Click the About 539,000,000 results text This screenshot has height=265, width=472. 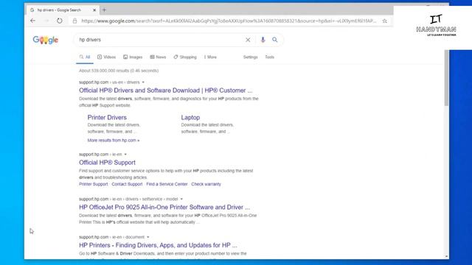click(119, 71)
